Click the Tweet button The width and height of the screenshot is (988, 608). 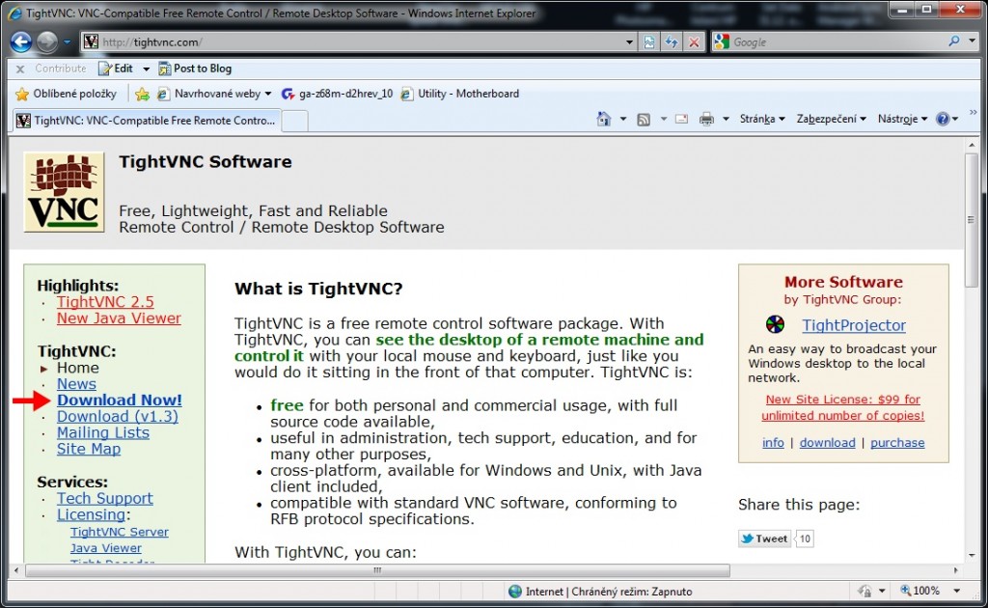pyautogui.click(x=764, y=539)
